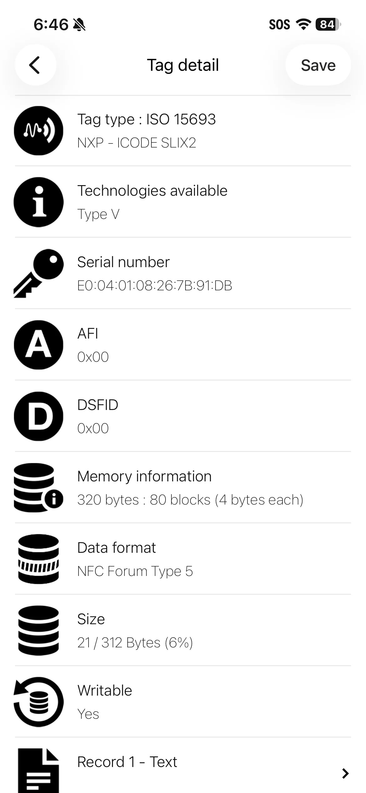366x793 pixels.
Task: Tap the Writable refresh database icon
Action: pyautogui.click(x=38, y=702)
